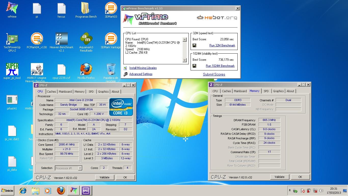Click the save icon for 1024M score
This screenshot has width=348, height=196.
tap(194, 66)
